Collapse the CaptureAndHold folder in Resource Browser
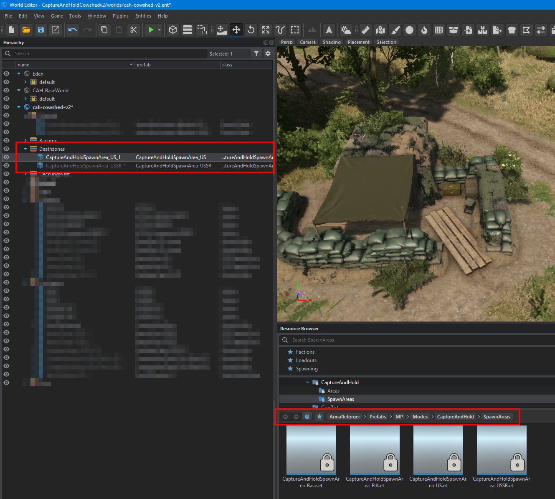The width and height of the screenshot is (555, 499). tap(308, 382)
